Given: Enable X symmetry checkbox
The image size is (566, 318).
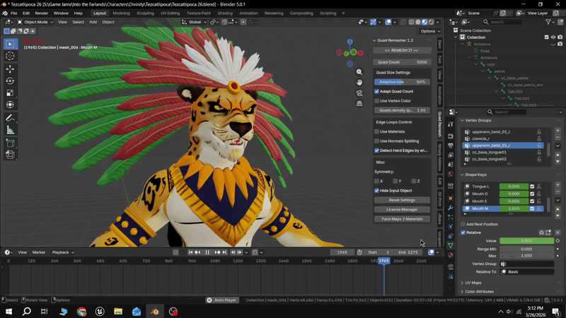Looking at the screenshot, I should 377,181.
